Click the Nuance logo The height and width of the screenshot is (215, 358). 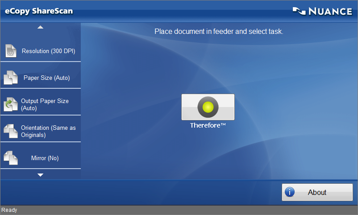tap(322, 11)
